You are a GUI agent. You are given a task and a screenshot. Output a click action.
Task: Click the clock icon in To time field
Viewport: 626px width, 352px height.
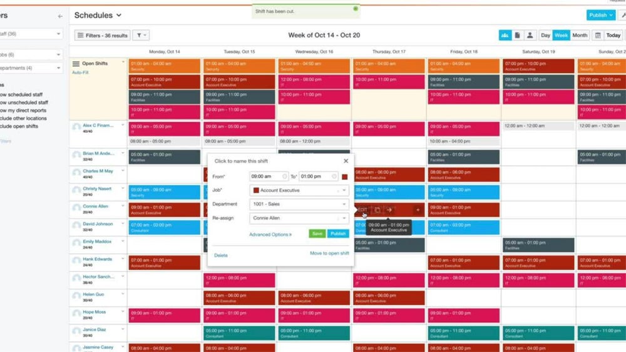click(334, 176)
